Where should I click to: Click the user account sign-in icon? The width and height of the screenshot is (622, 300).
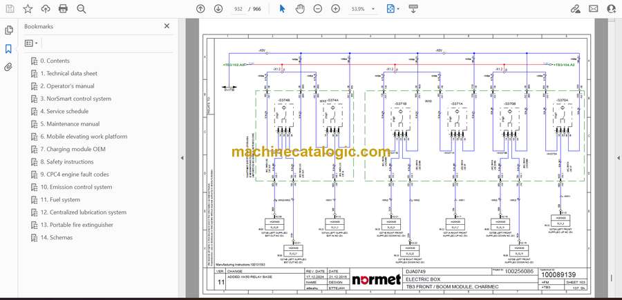point(612,9)
